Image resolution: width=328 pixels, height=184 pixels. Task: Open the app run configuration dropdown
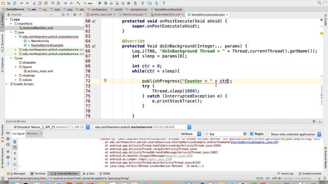tap(89, 3)
